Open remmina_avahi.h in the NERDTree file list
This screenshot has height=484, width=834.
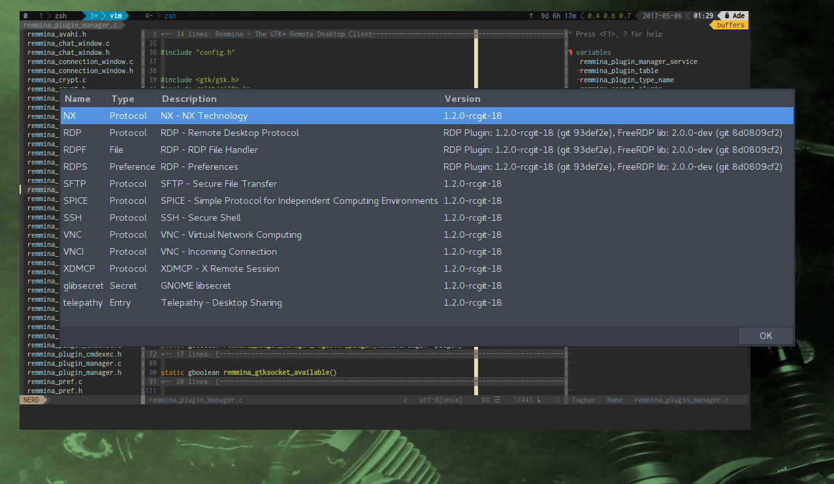click(x=57, y=34)
